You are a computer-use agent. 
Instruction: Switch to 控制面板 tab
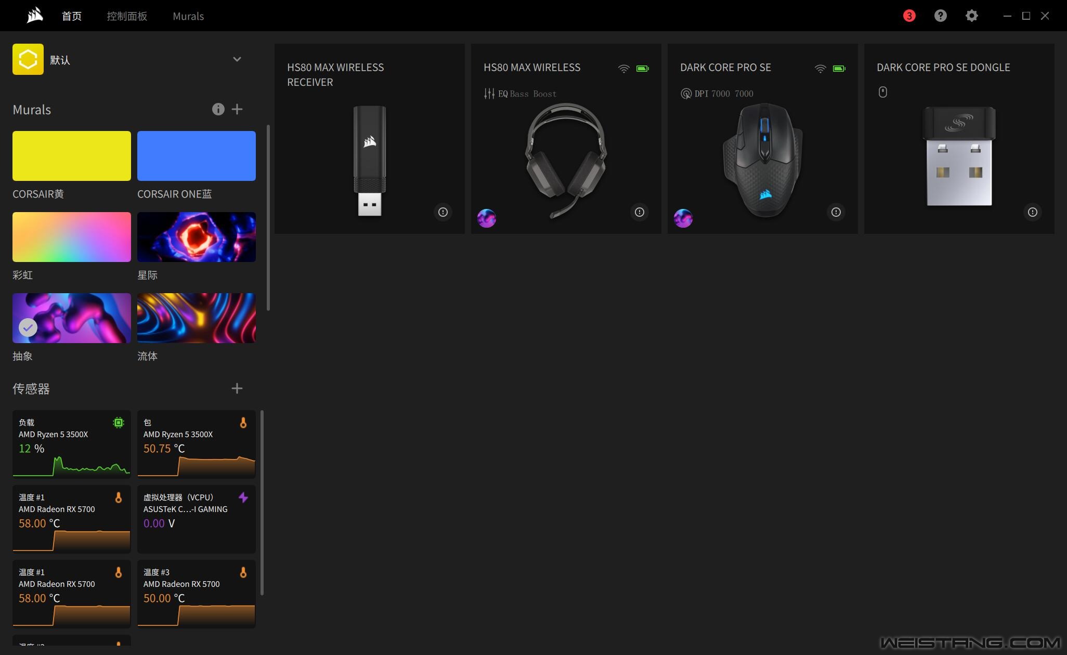[127, 16]
